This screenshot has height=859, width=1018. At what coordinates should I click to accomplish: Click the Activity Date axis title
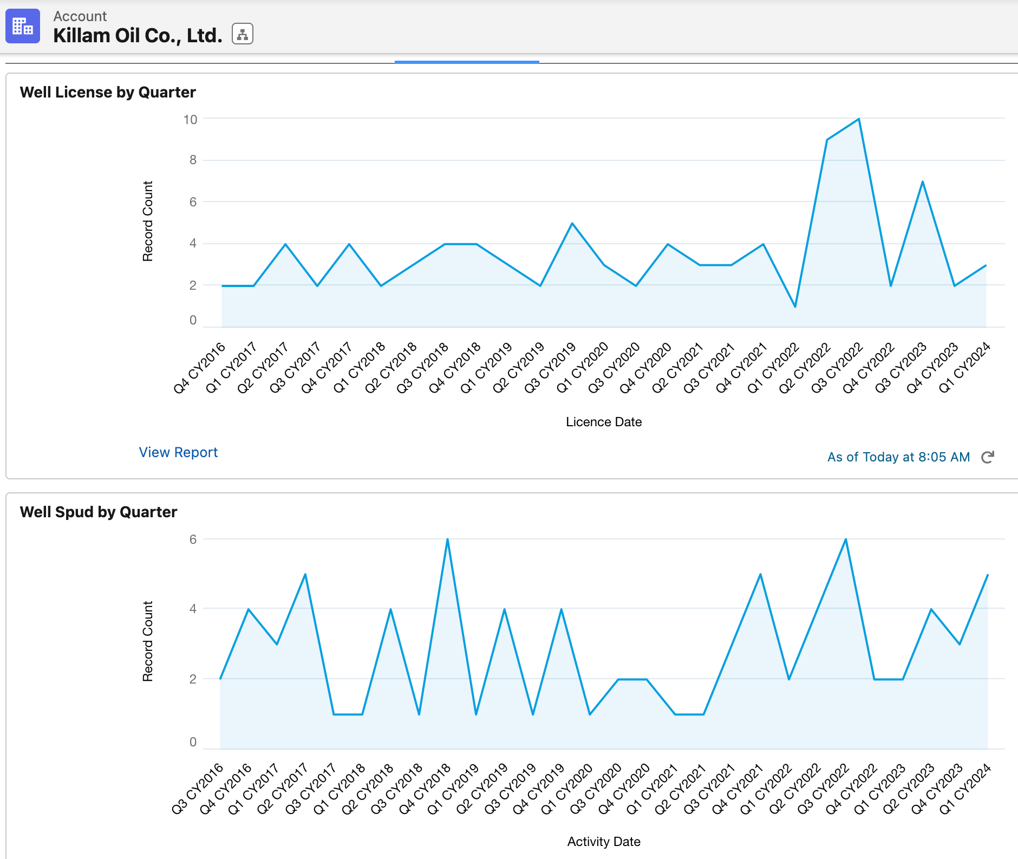(604, 842)
